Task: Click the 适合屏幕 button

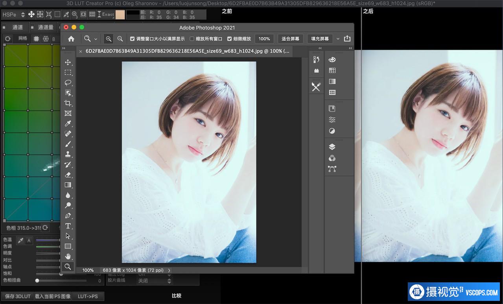Action: (x=290, y=39)
